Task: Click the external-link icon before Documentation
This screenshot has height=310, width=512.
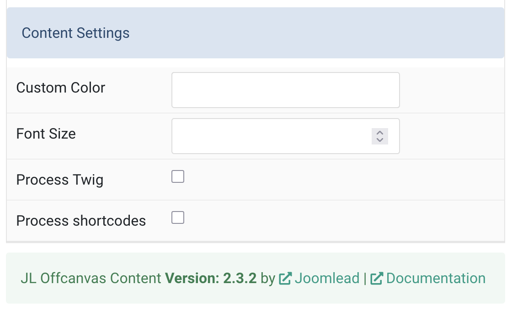Action: coord(377,279)
